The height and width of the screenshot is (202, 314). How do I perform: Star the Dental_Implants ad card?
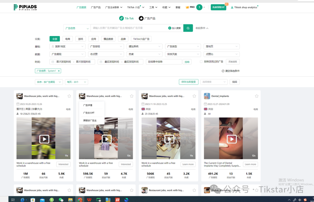point(257,95)
